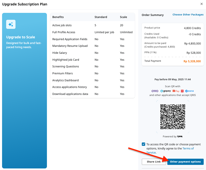Click Choose Other Packages link
Image resolution: width=206 pixels, height=170 pixels.
tap(188, 15)
